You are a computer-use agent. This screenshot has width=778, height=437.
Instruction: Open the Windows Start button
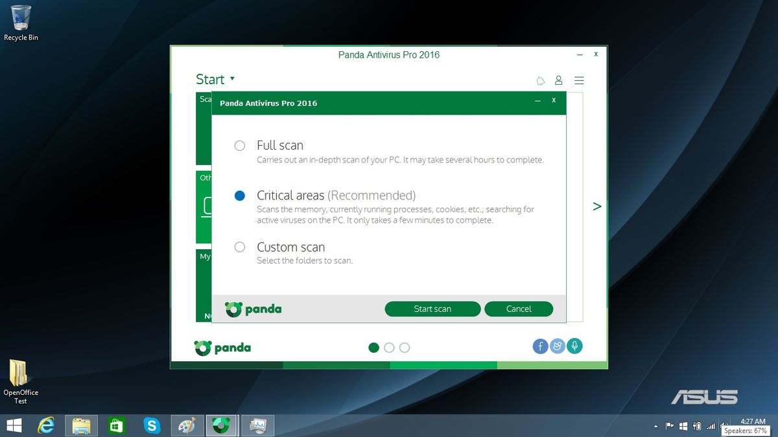pyautogui.click(x=13, y=425)
